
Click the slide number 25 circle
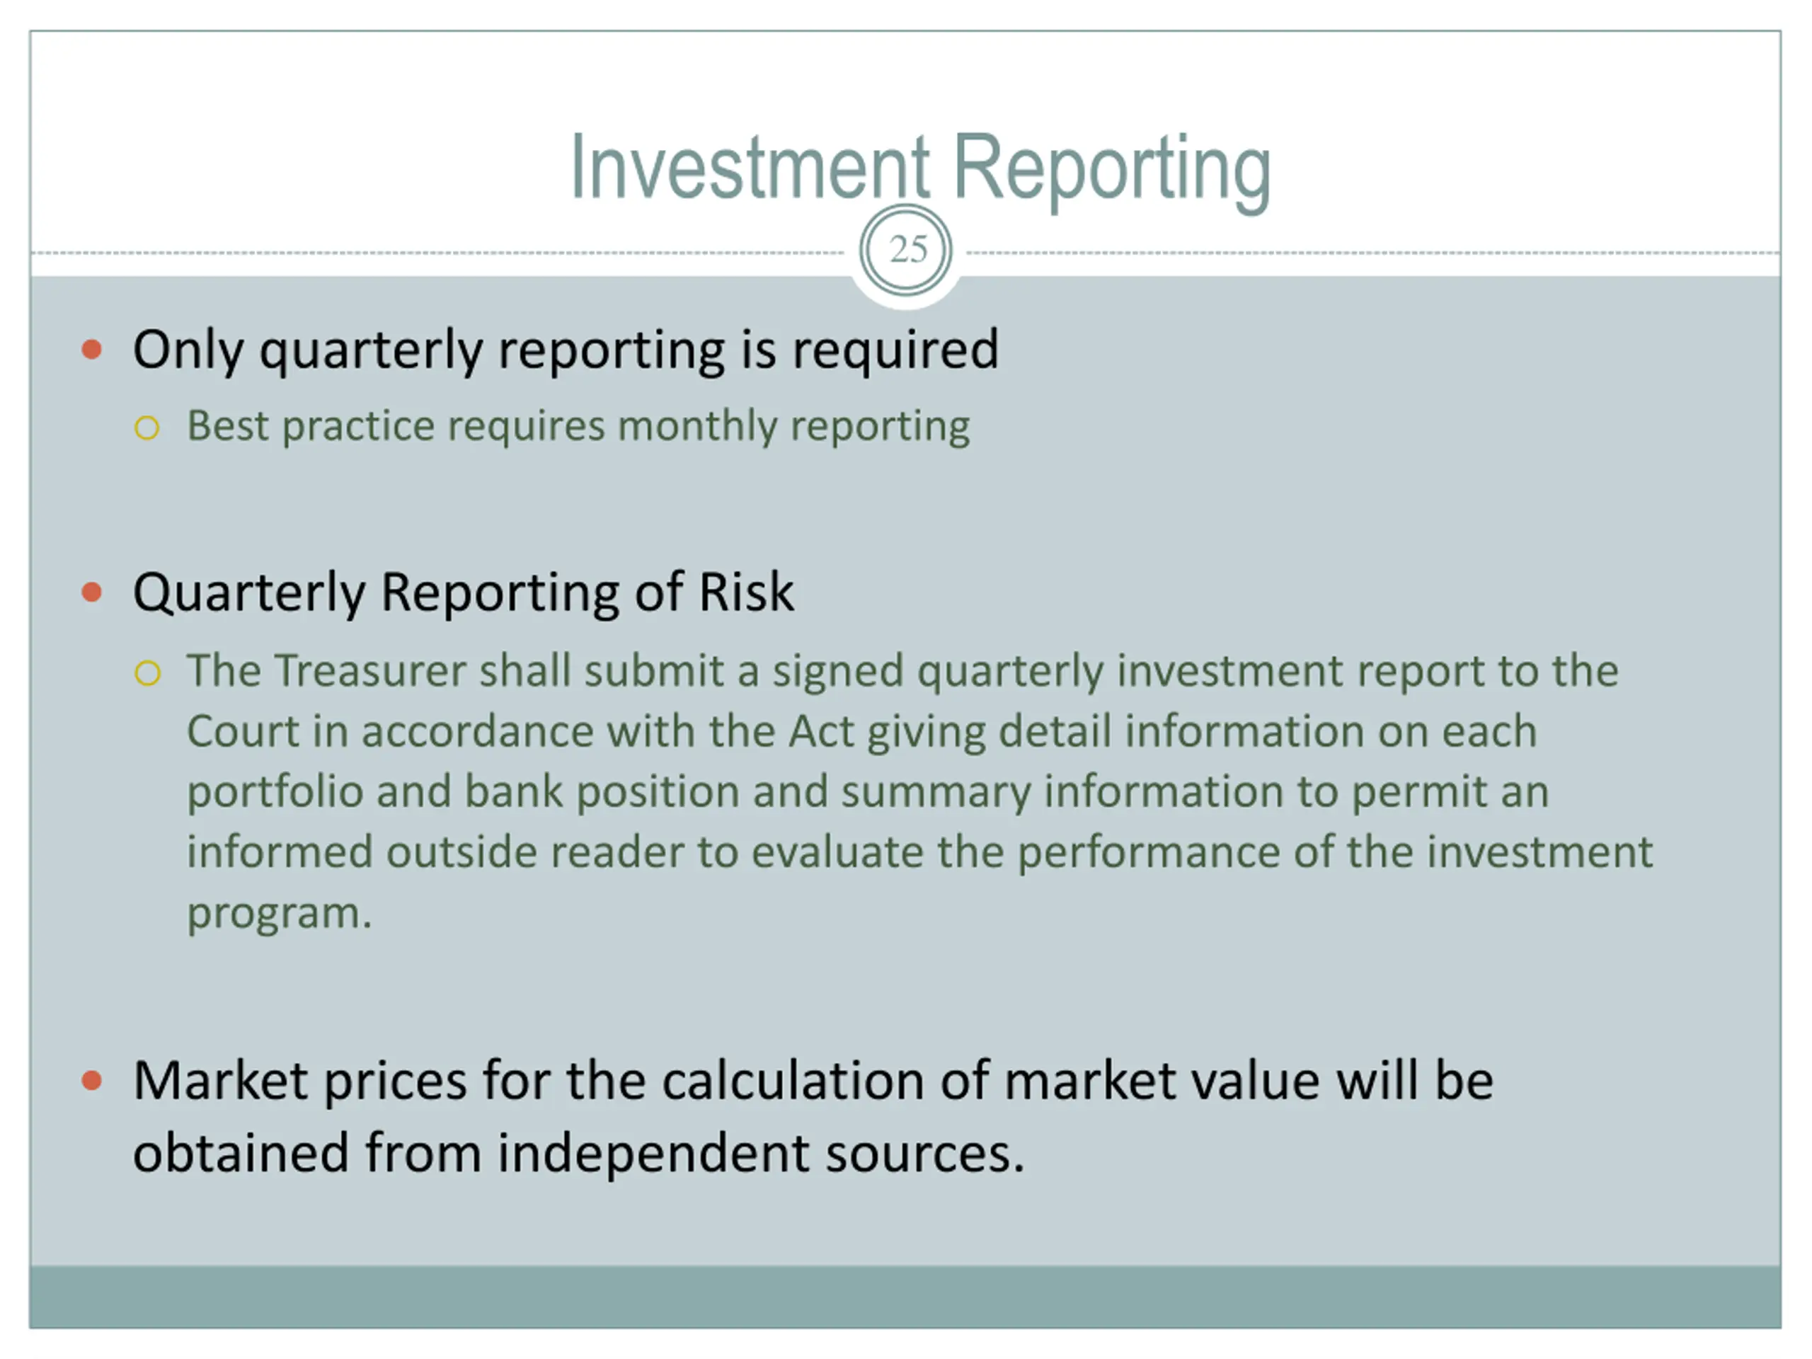pyautogui.click(x=906, y=249)
